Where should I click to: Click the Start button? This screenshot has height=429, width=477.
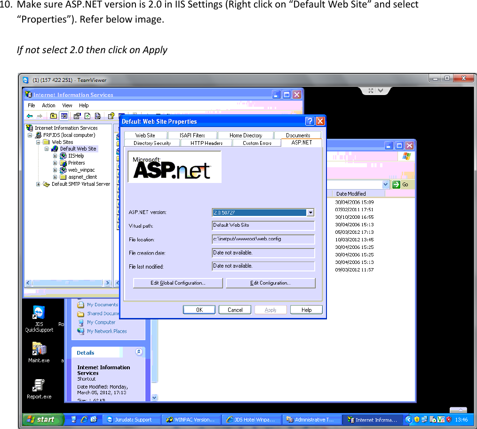43,419
